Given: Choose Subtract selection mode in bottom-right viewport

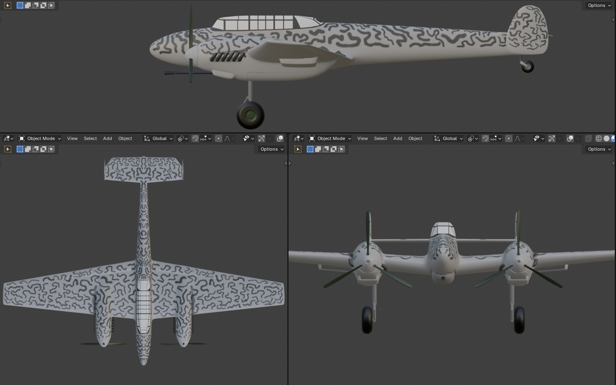Looking at the screenshot, I should click(326, 149).
